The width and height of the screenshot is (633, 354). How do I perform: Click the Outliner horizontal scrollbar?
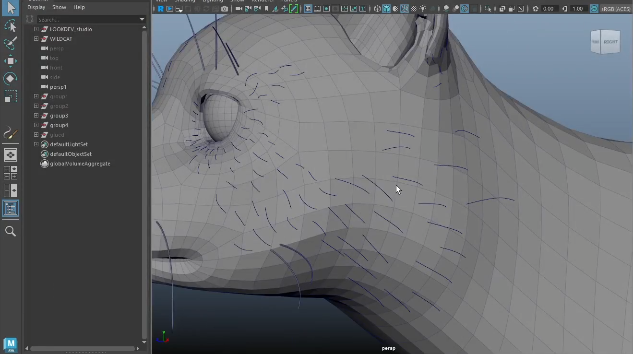[x=82, y=348]
